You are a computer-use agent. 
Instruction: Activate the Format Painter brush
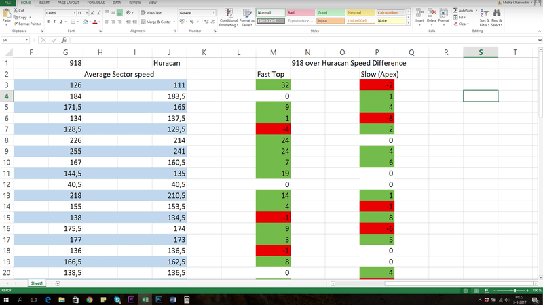point(16,24)
